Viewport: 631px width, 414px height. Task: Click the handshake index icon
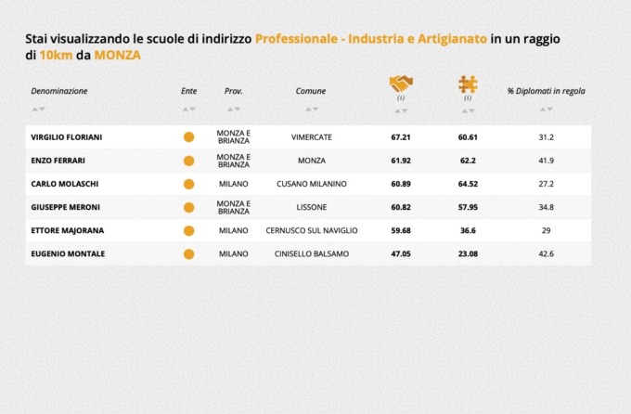[x=401, y=84]
